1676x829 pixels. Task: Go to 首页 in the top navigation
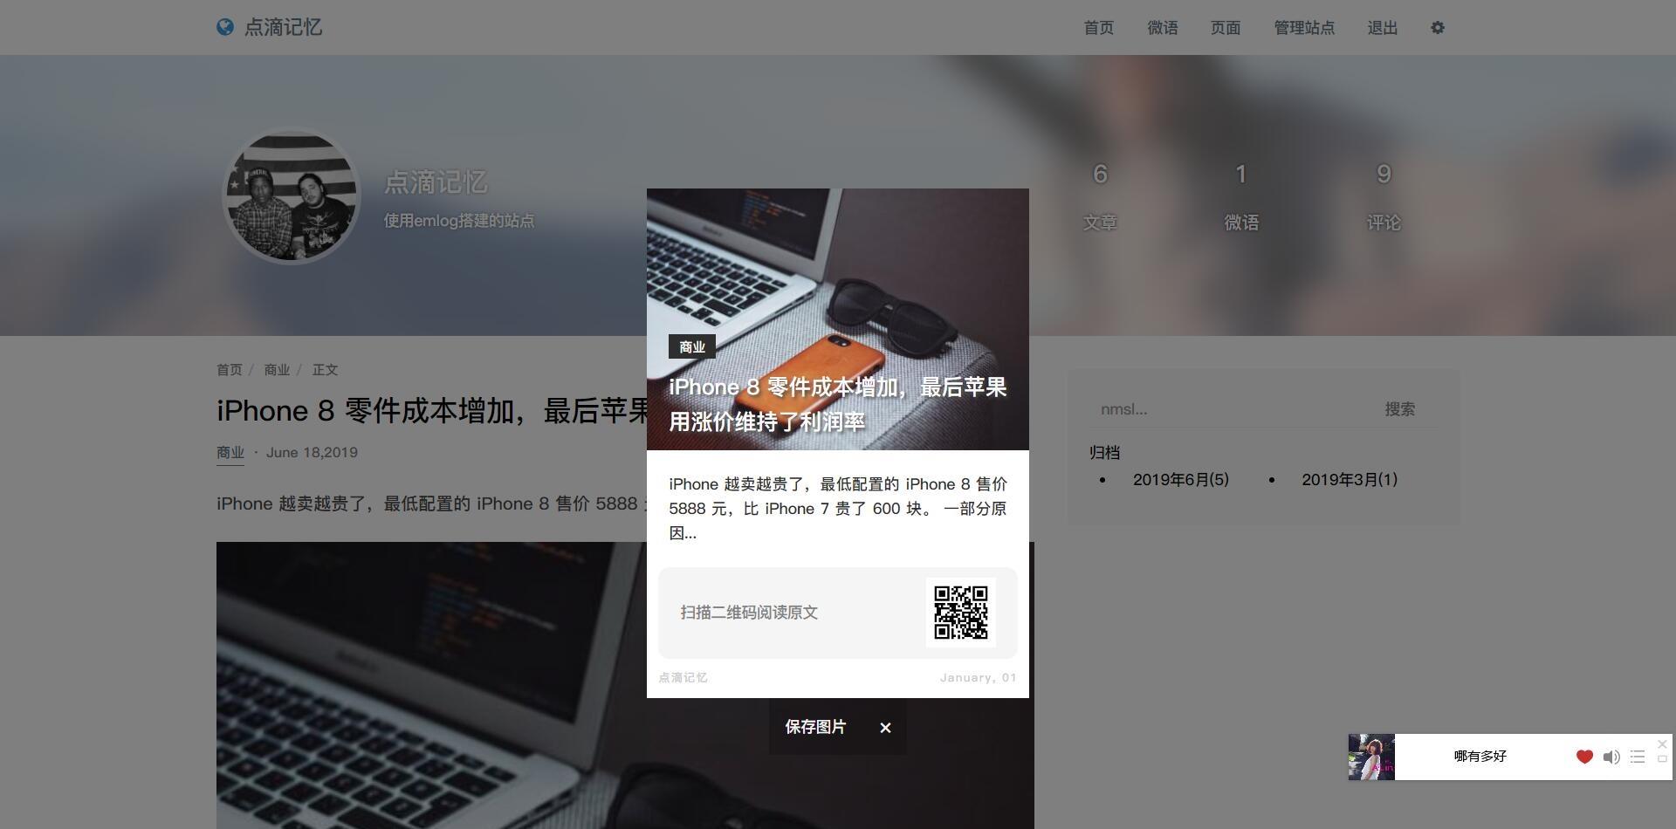[1099, 28]
